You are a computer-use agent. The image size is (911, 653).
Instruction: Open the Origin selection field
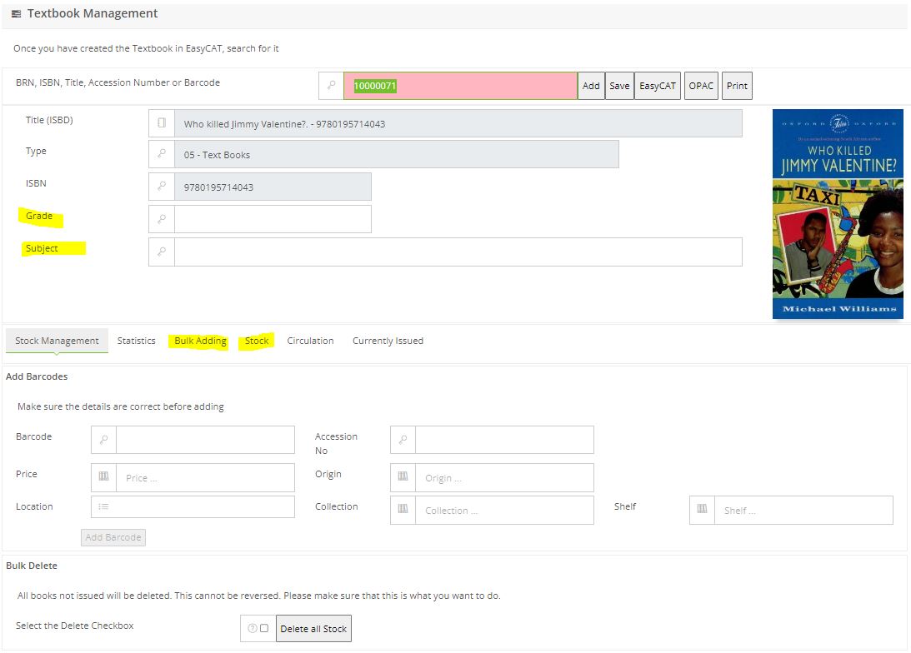[x=504, y=478]
